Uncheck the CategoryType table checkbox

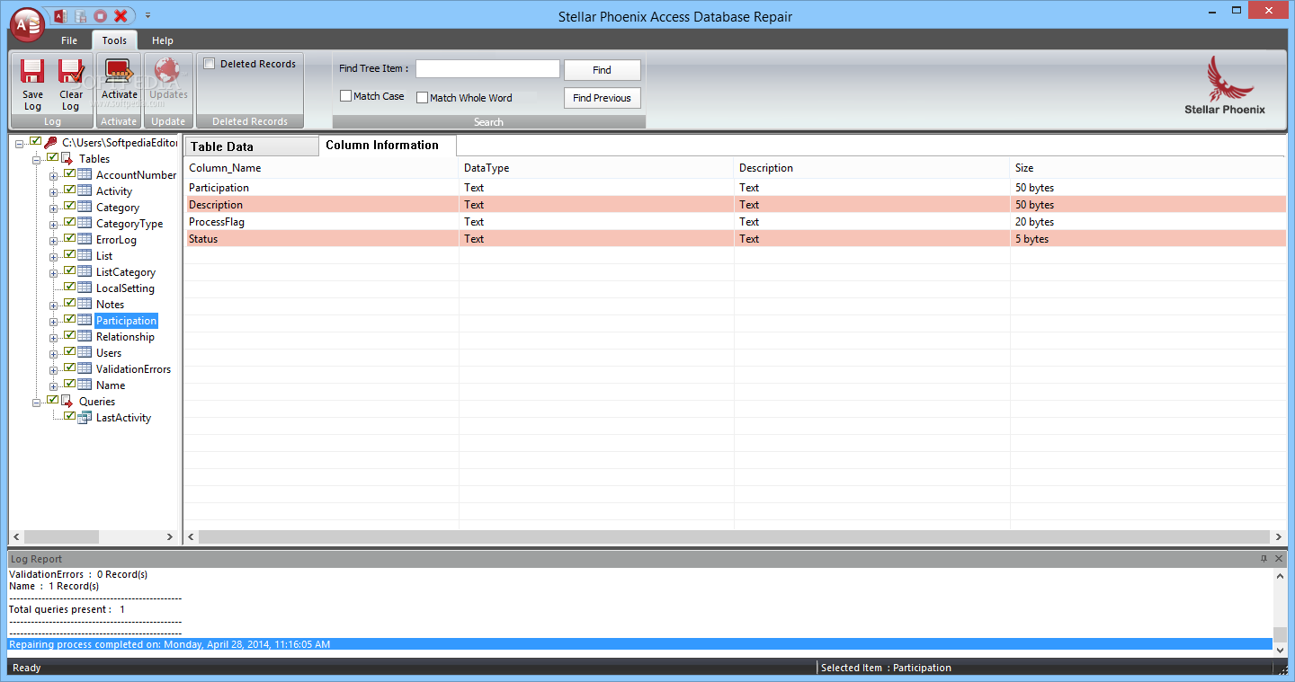click(69, 223)
